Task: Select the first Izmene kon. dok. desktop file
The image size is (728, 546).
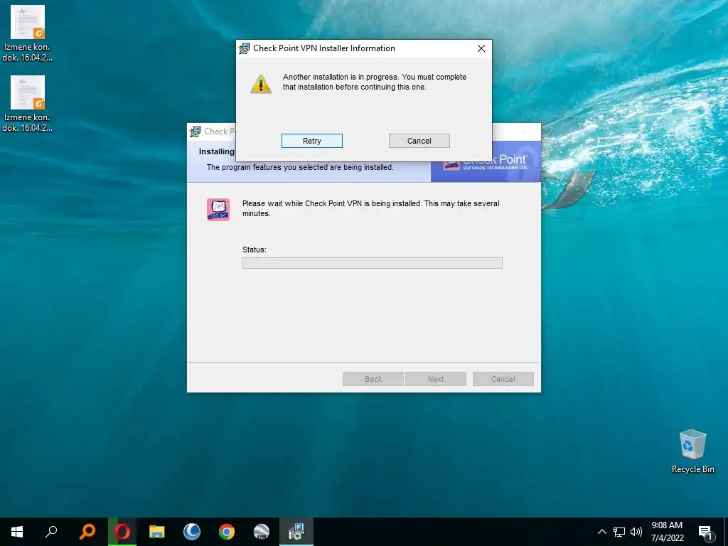Action: click(x=28, y=33)
